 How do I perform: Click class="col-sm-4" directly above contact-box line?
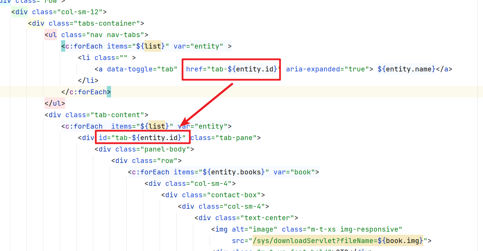click(x=198, y=184)
